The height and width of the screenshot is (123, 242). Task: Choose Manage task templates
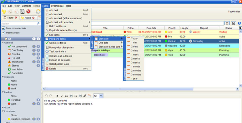pyautogui.click(x=68, y=47)
